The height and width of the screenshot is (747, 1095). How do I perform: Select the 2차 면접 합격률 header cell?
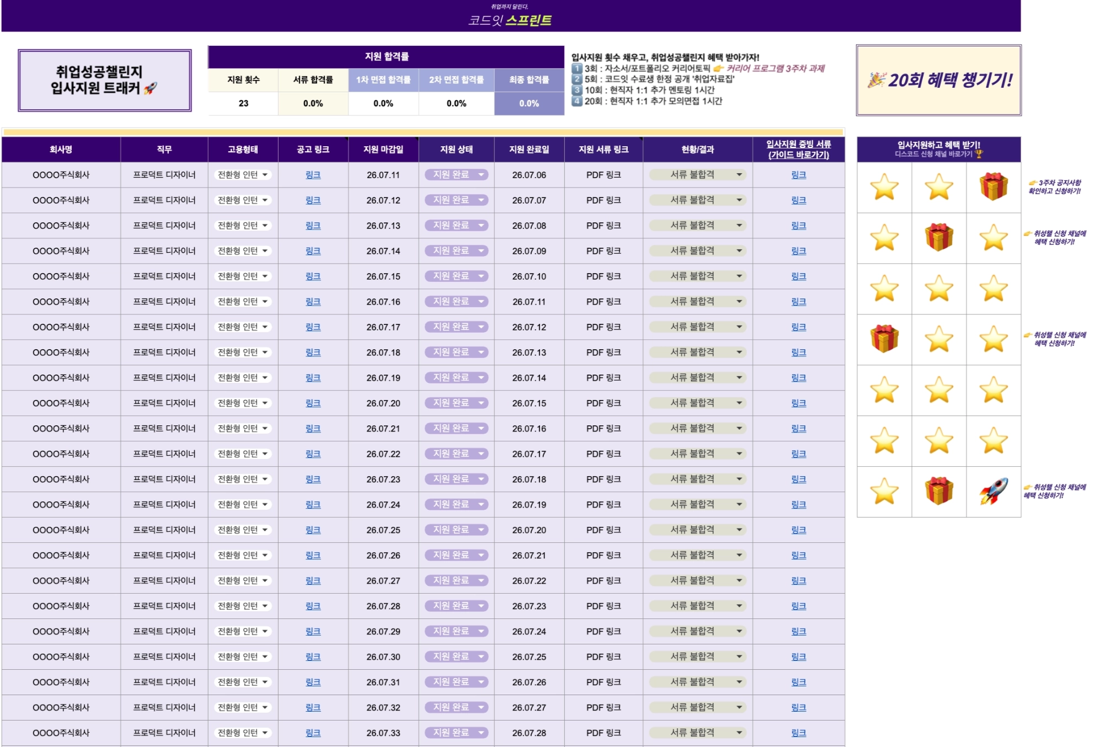coord(456,80)
